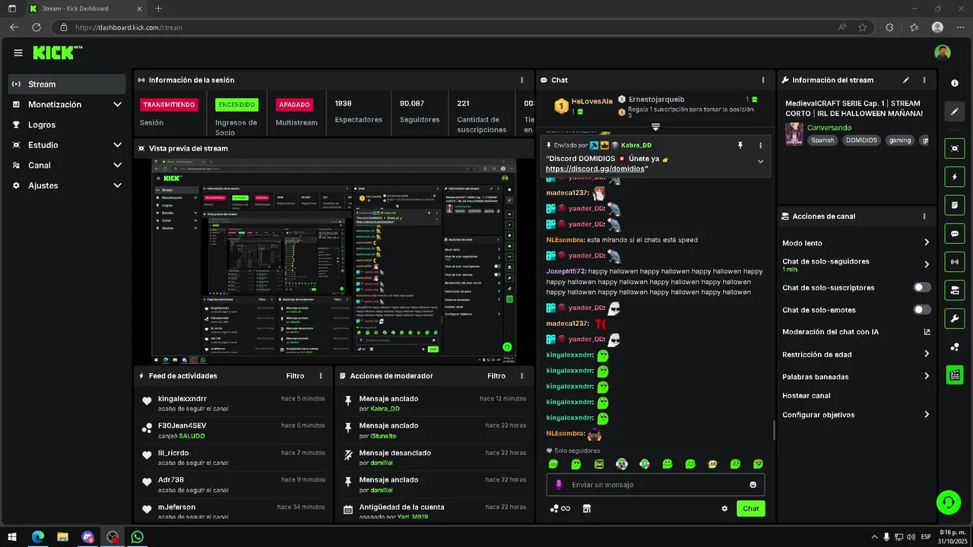The image size is (973, 547).
Task: Open Filtro in Acciones de moderador panel
Action: (x=496, y=376)
